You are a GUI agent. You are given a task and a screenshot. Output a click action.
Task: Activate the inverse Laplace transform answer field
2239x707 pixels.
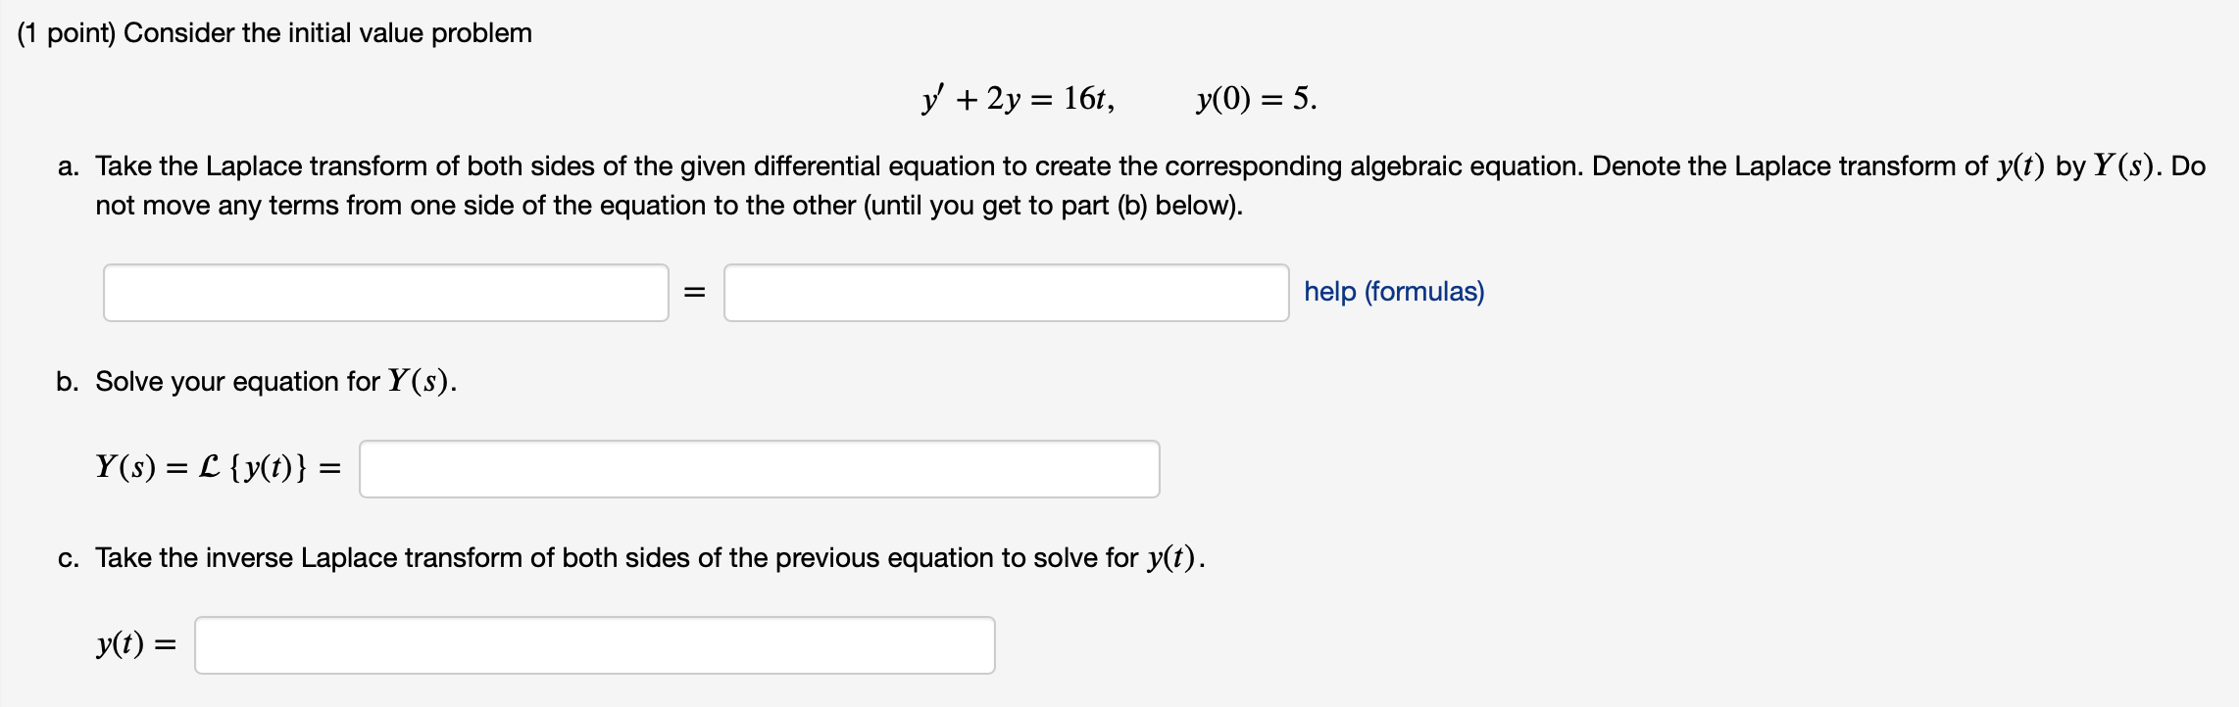tap(593, 644)
